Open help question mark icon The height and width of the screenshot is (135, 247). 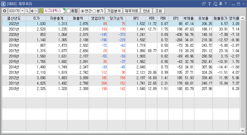coord(226,4)
